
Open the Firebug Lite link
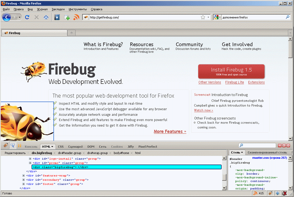235,82
